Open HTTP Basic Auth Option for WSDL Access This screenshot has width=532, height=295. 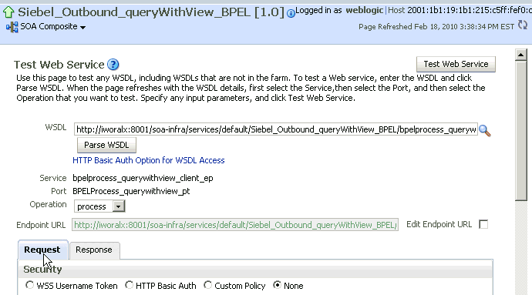(149, 160)
